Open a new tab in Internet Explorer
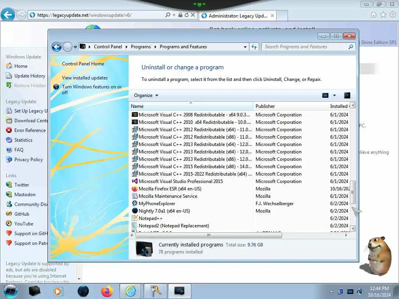The height and width of the screenshot is (299, 399). tap(282, 16)
